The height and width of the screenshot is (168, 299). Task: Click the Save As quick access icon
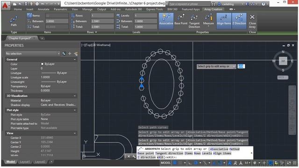click(31, 4)
